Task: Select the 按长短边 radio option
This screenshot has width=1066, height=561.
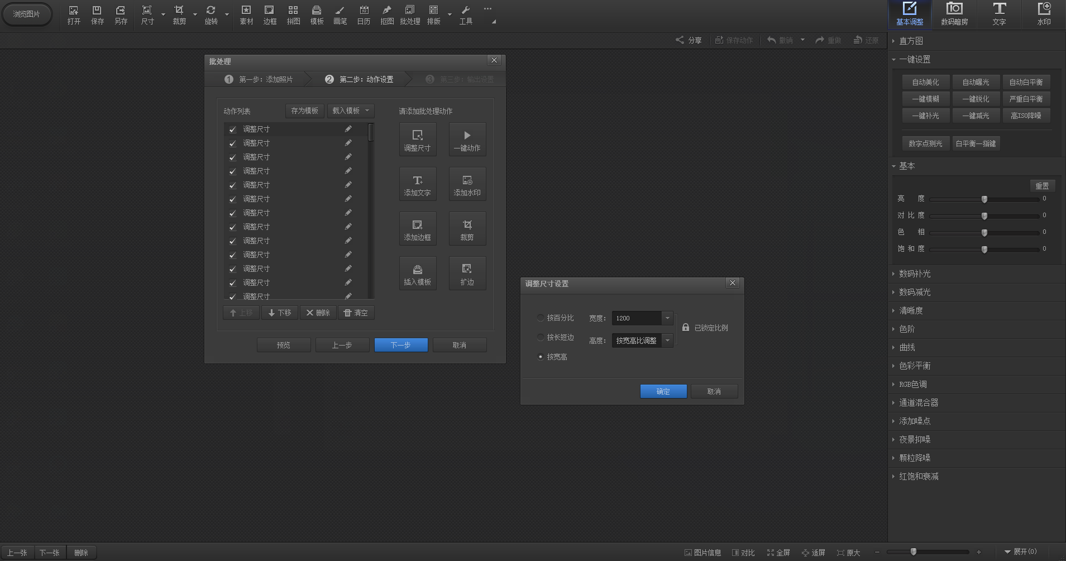Action: 541,337
